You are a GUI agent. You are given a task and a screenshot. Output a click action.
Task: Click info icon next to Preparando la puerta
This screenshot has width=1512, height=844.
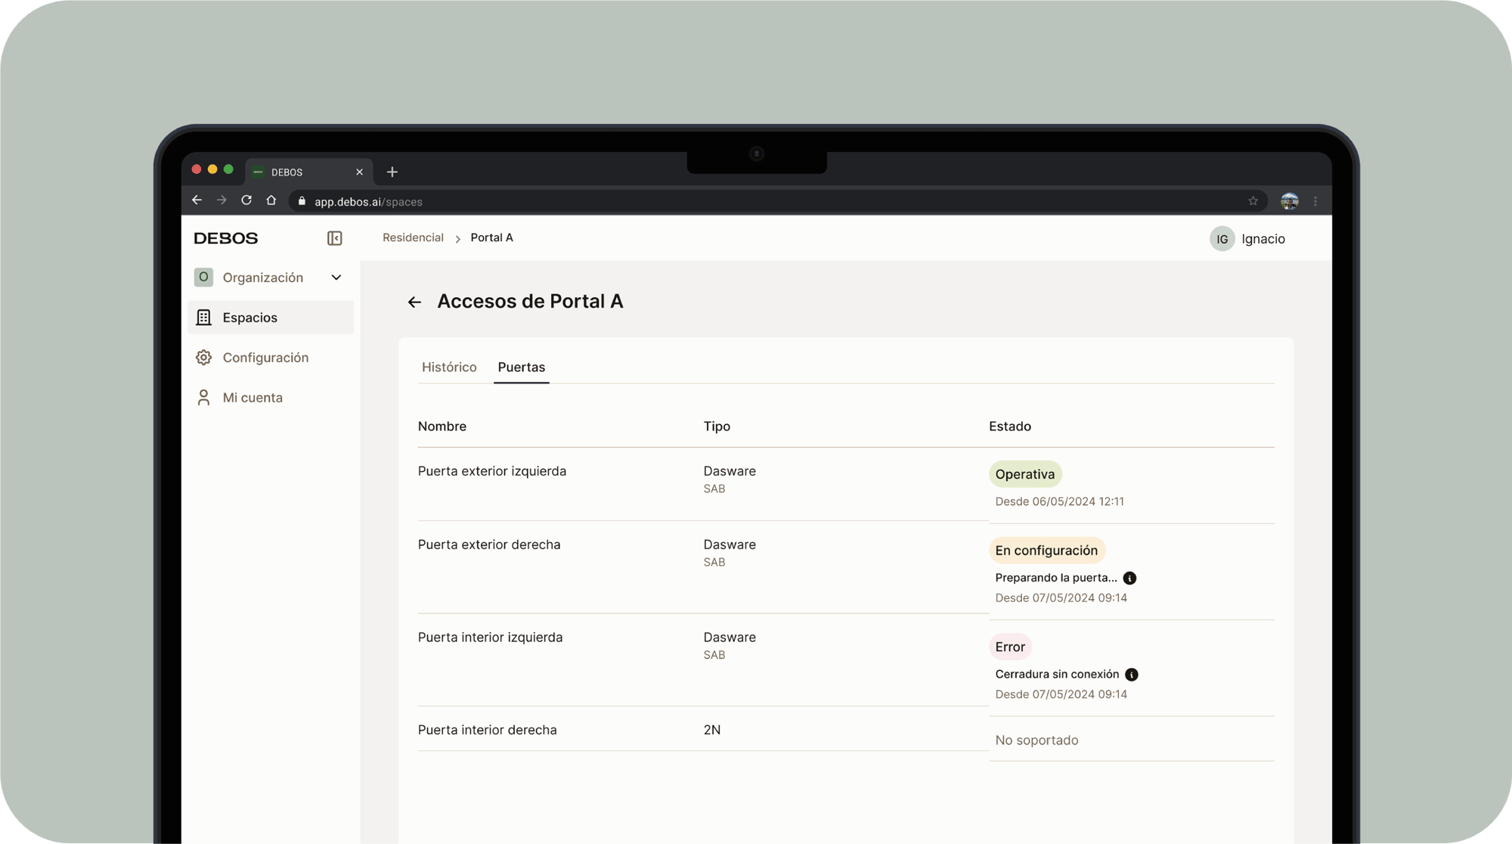pos(1129,578)
